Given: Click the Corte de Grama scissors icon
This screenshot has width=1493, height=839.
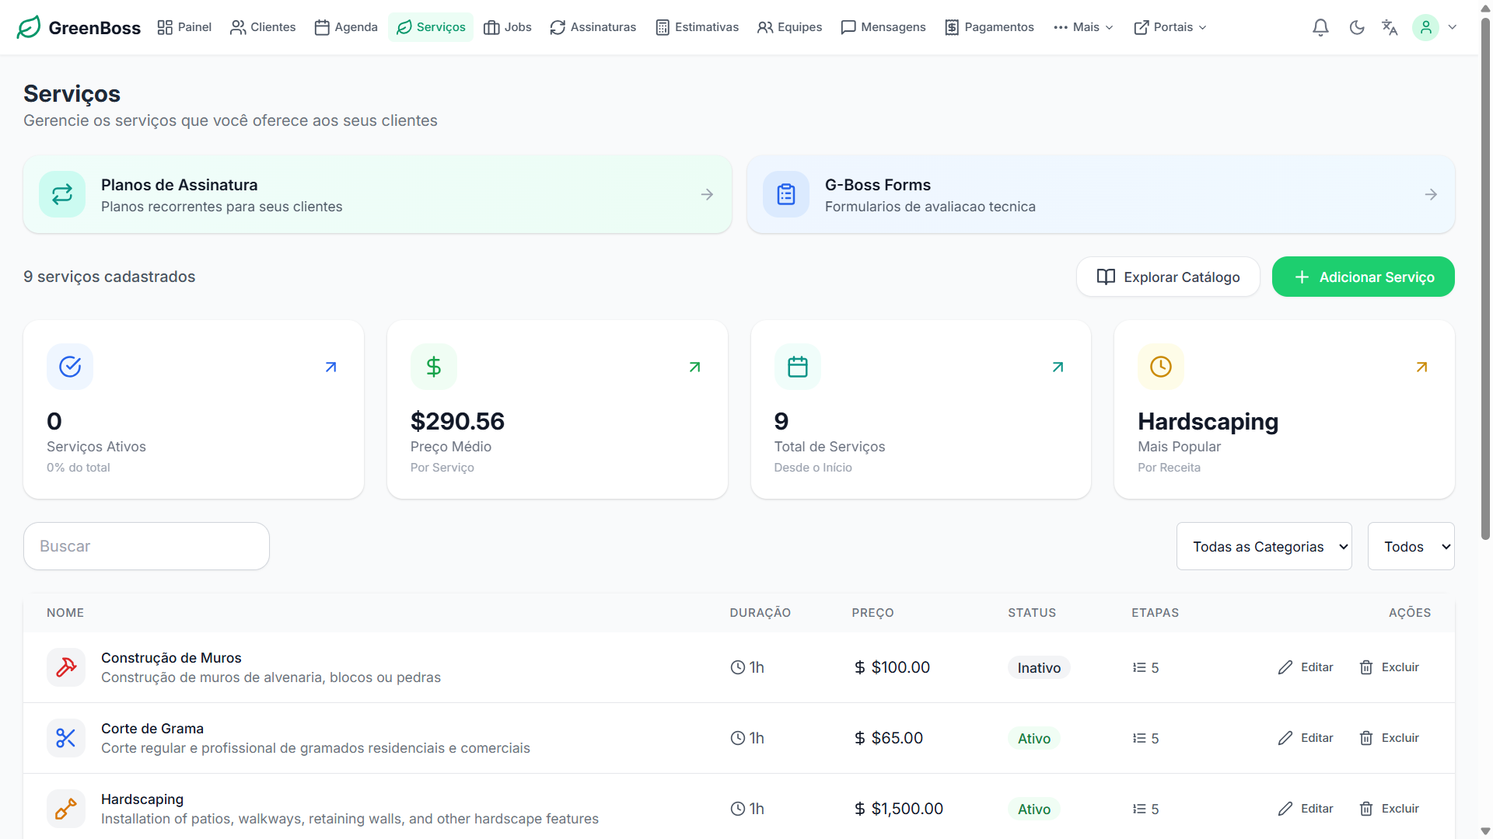Looking at the screenshot, I should pyautogui.click(x=66, y=738).
